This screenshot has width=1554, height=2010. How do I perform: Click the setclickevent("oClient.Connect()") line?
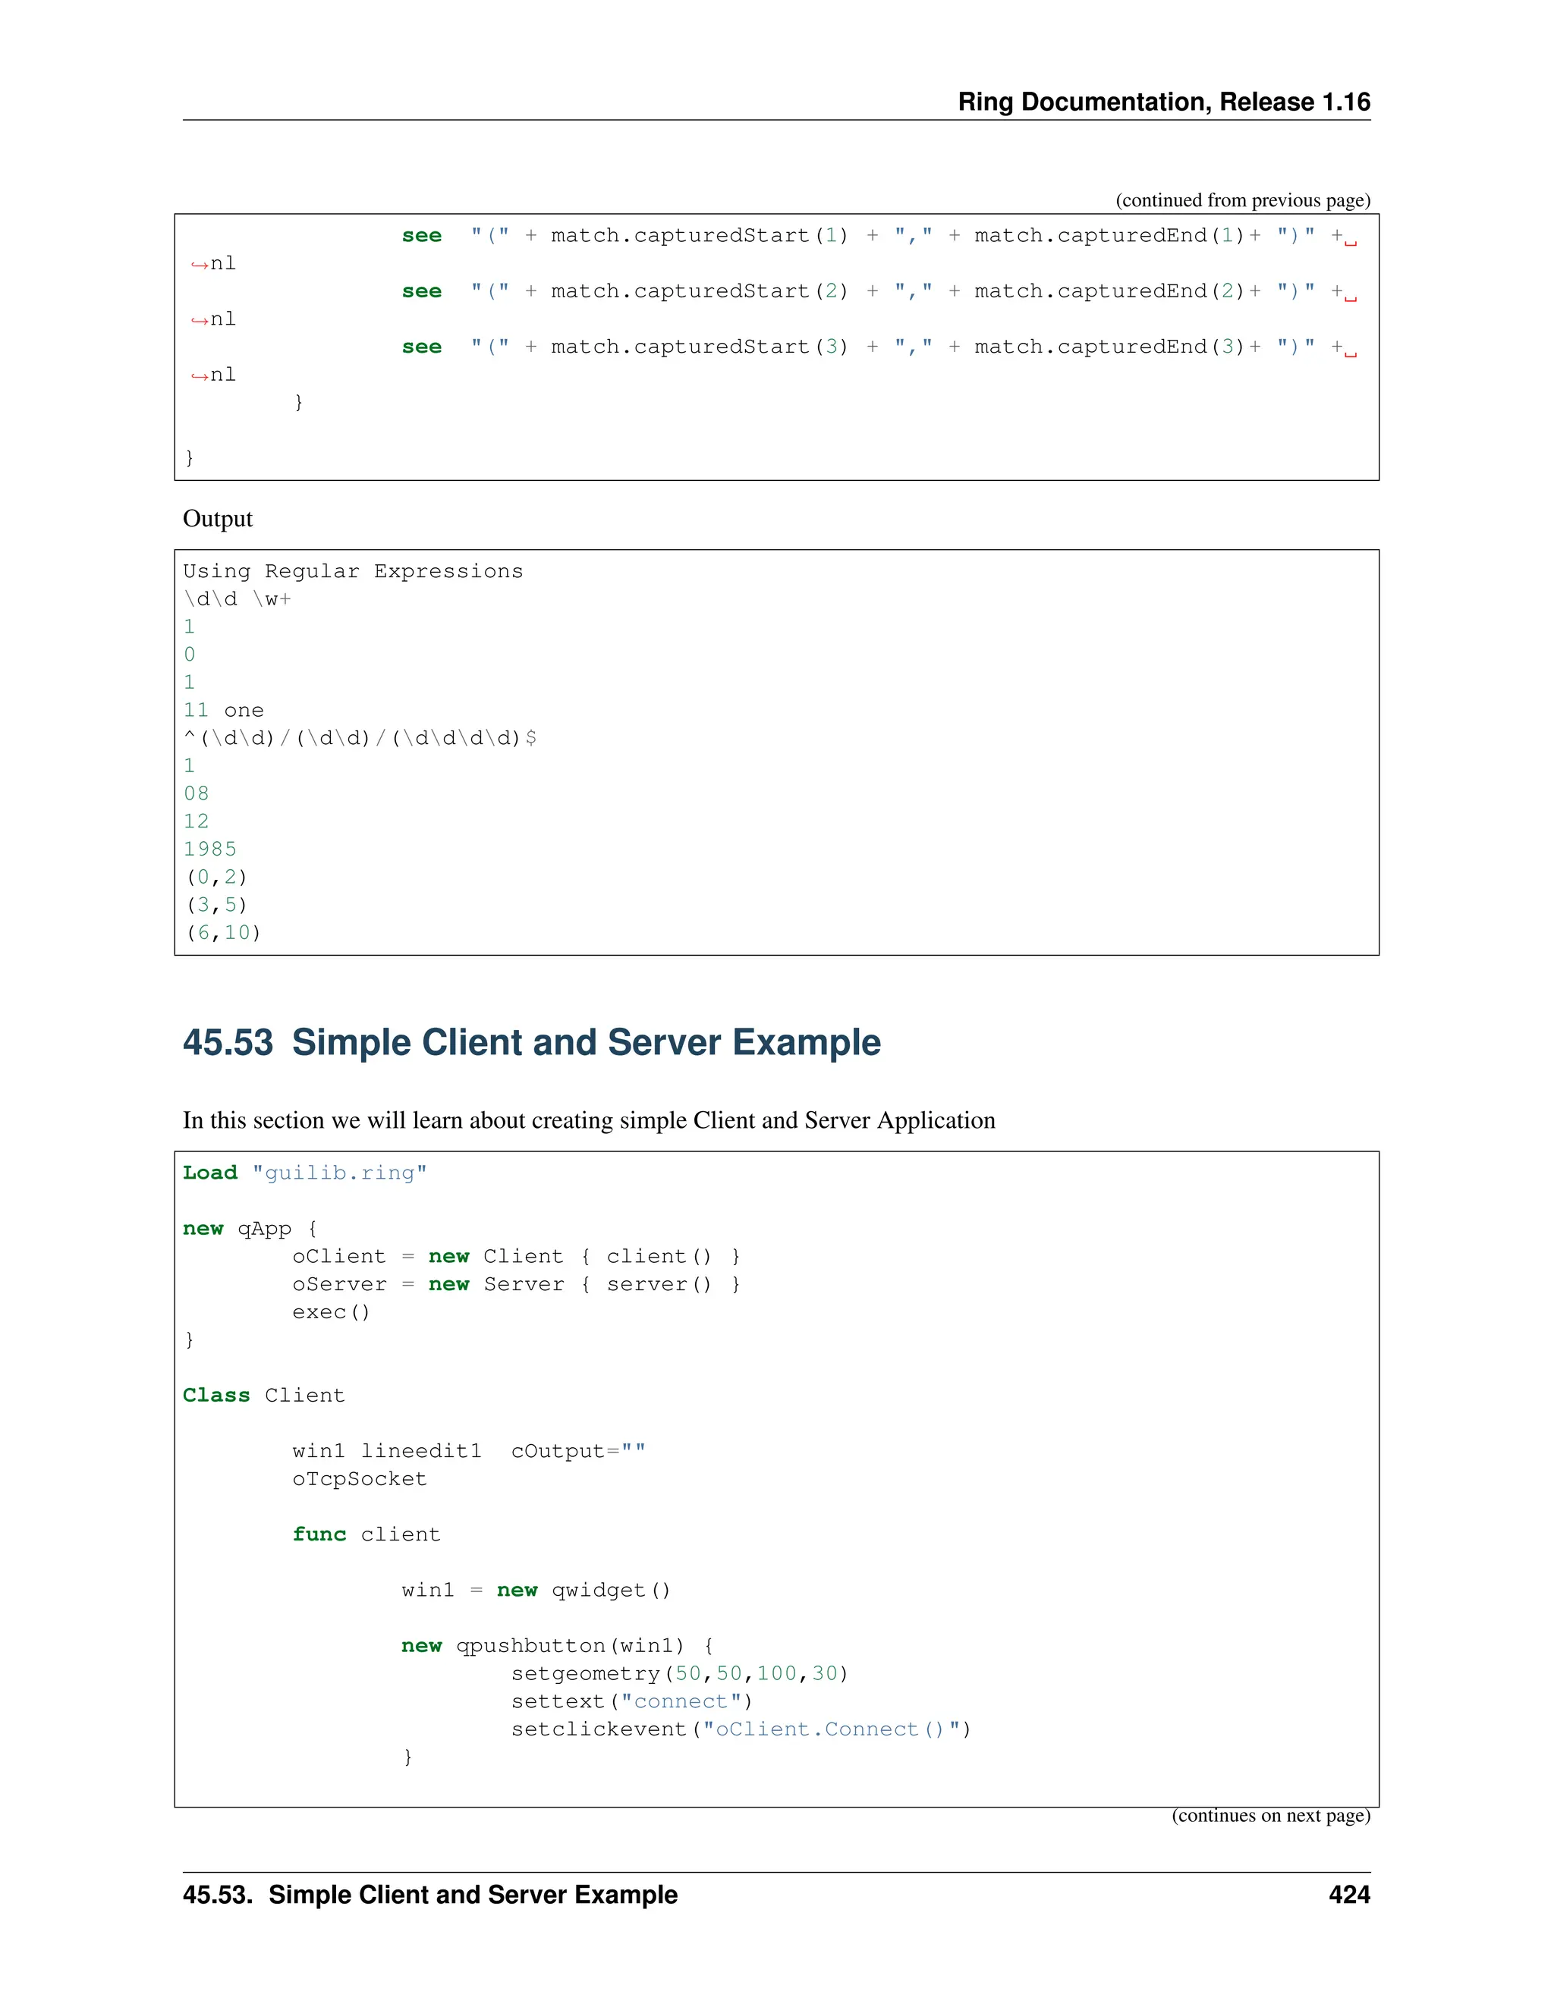pyautogui.click(x=740, y=1729)
